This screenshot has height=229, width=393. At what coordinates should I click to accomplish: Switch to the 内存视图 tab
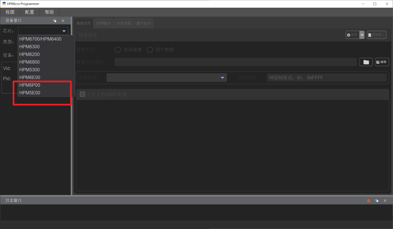pos(124,23)
